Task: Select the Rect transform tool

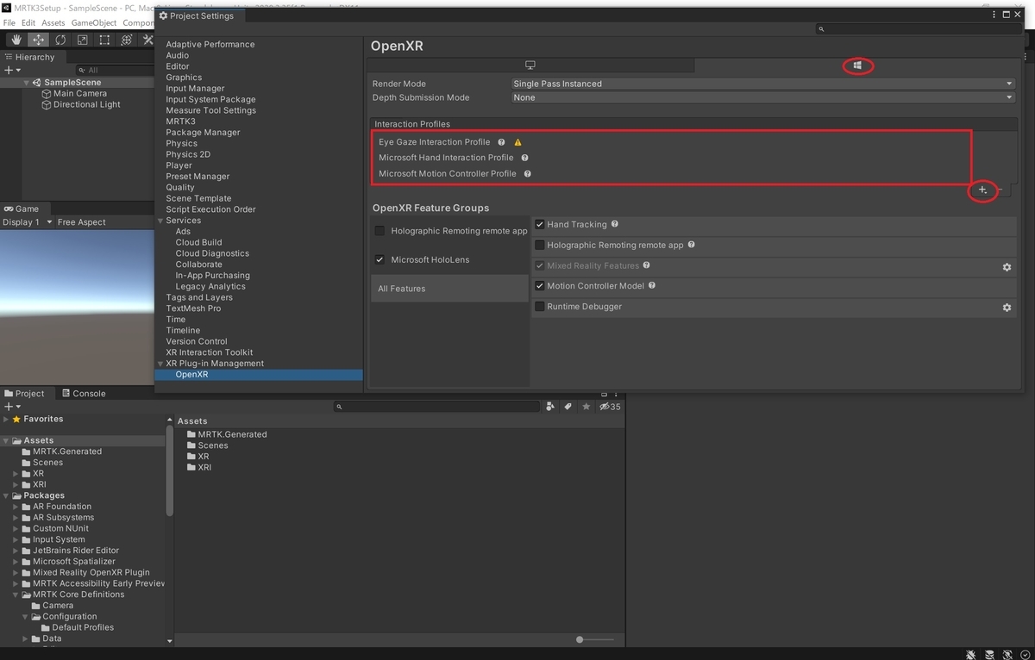Action: pyautogui.click(x=104, y=40)
